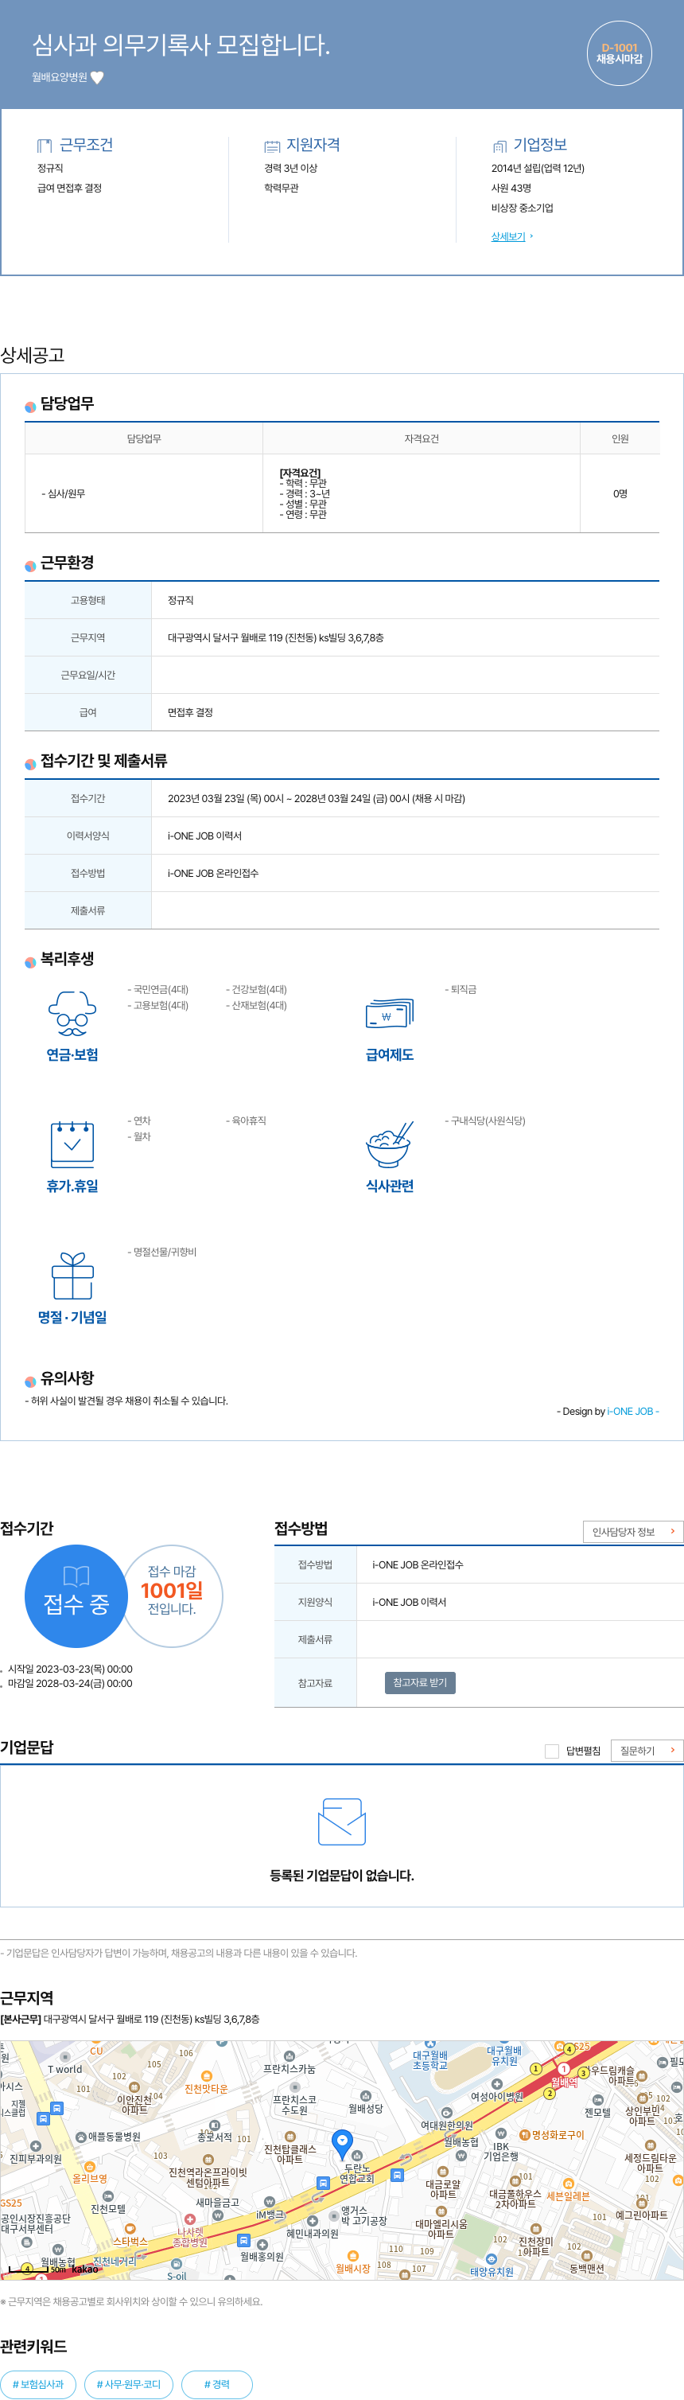The width and height of the screenshot is (684, 2400).
Task: Click the 접수 마감 1001일 countdown circle
Action: point(172,1596)
